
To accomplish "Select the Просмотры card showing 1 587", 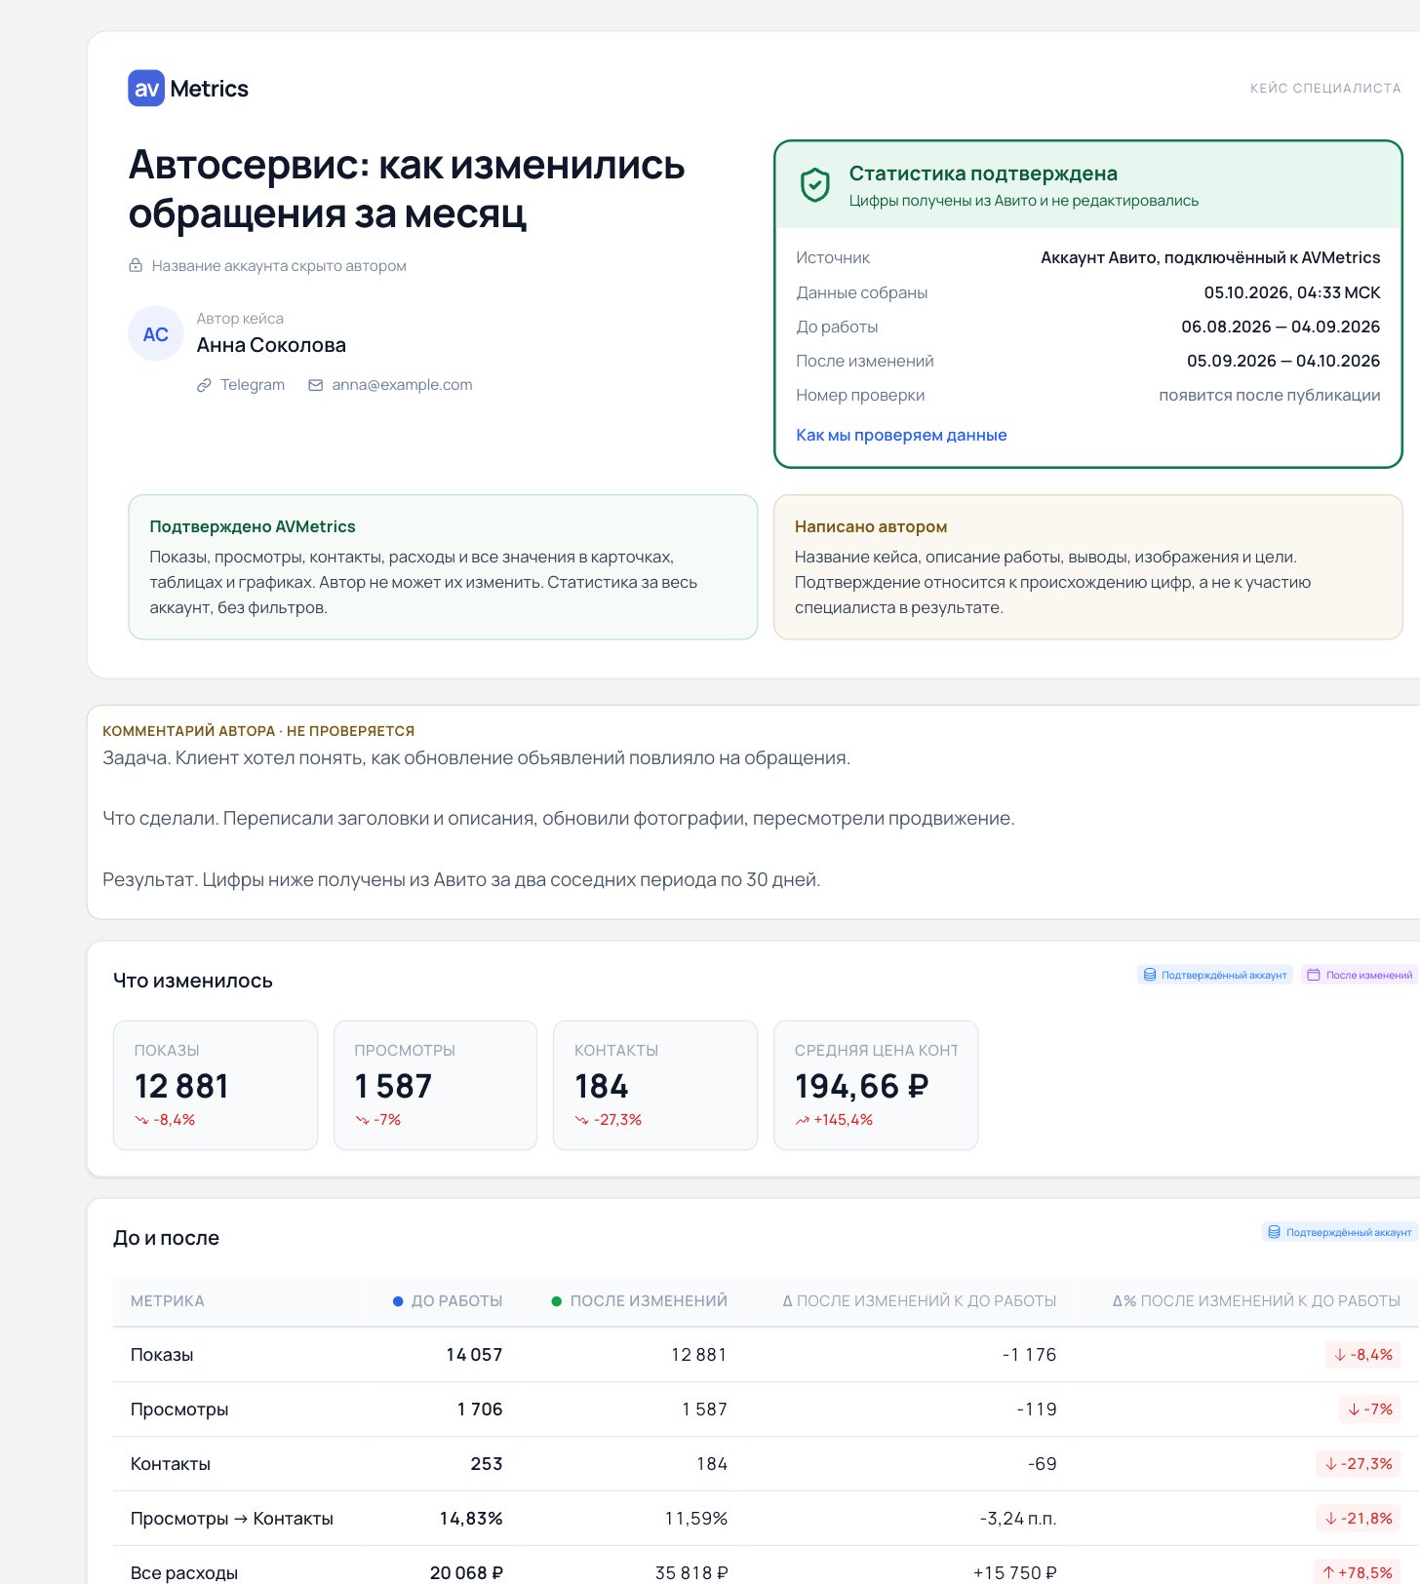I will 435,1085.
